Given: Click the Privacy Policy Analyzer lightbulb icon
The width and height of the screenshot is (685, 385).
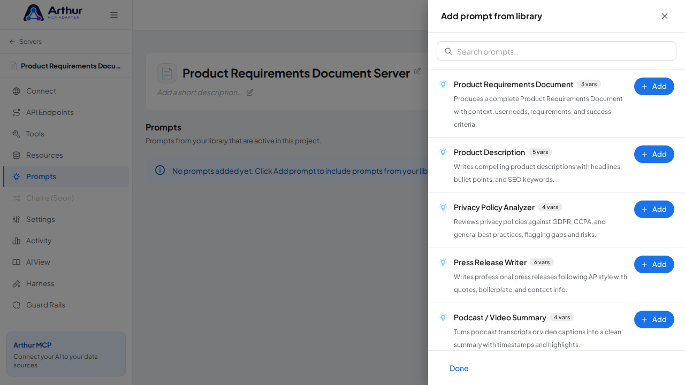Looking at the screenshot, I should pyautogui.click(x=443, y=207).
